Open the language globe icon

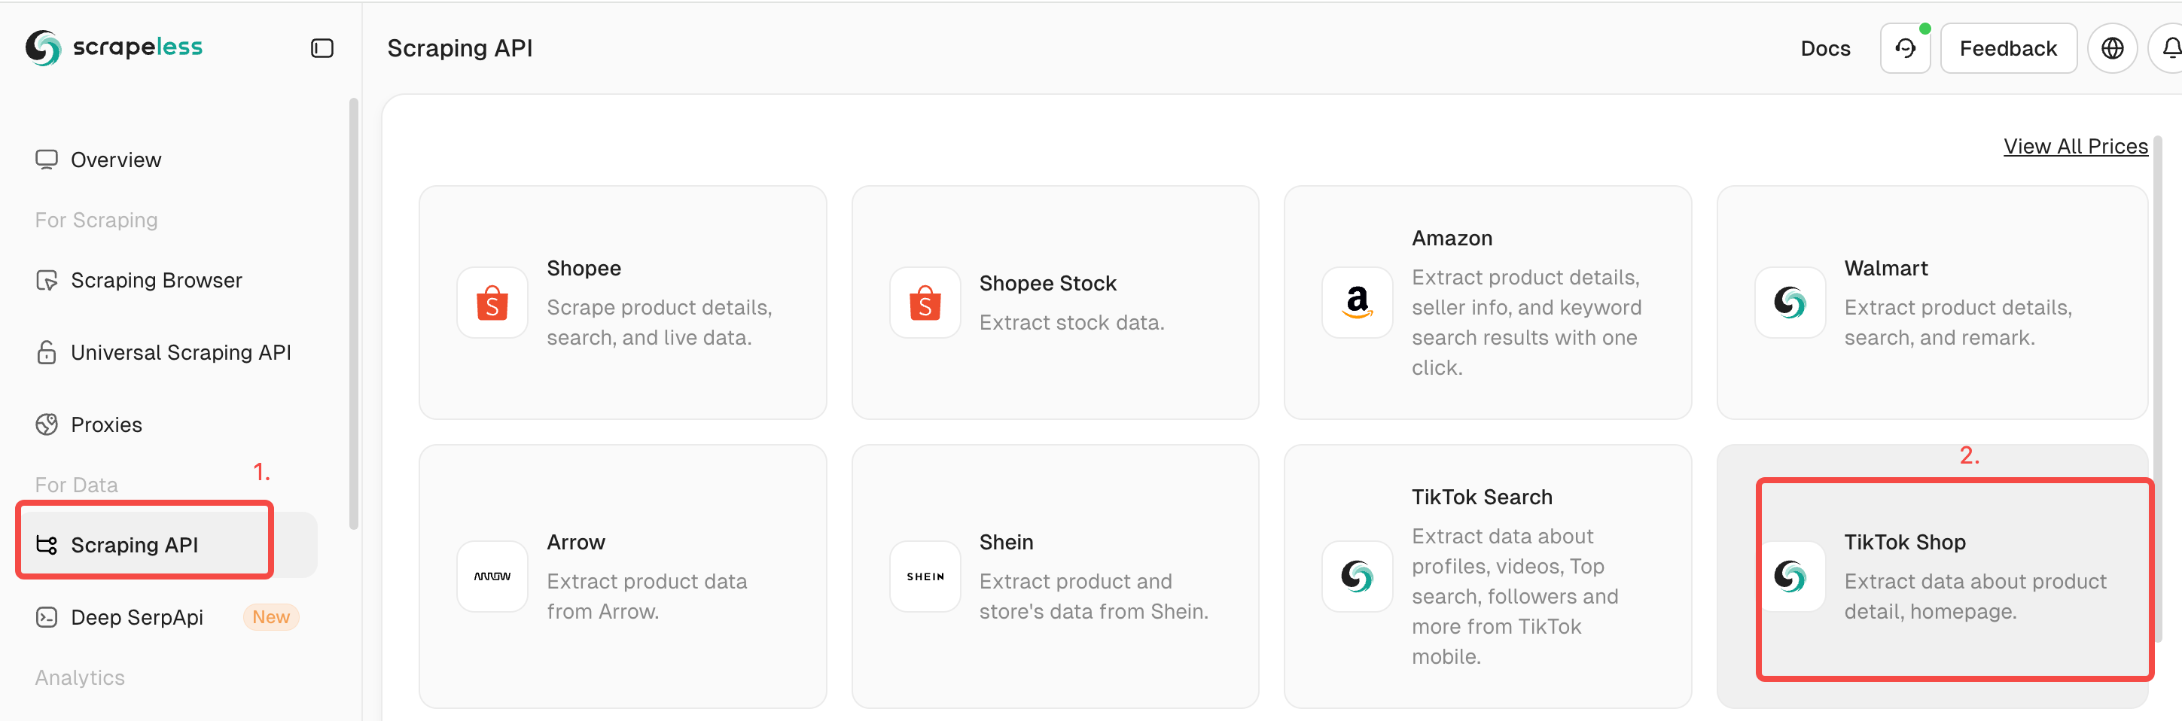coord(2112,48)
